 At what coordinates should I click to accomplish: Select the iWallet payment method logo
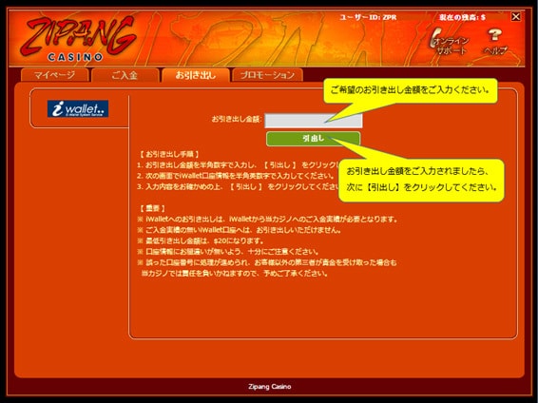[78, 108]
